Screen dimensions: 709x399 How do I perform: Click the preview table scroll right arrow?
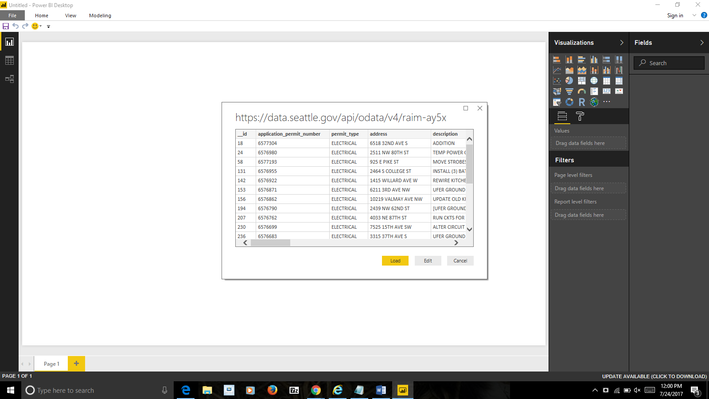coord(456,243)
